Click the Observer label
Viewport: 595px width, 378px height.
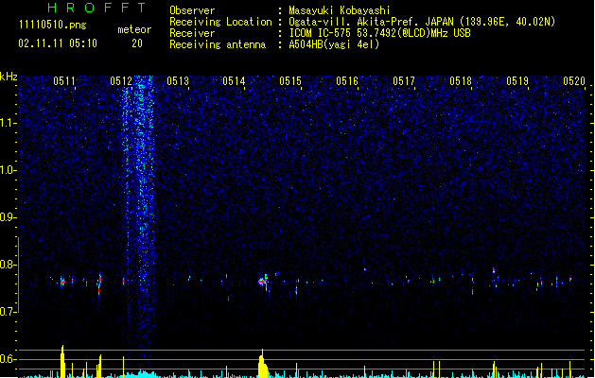pos(192,10)
